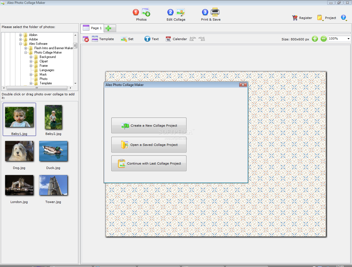The height and width of the screenshot is (267, 352).
Task: Expand the Background folder node
Action: click(x=31, y=57)
